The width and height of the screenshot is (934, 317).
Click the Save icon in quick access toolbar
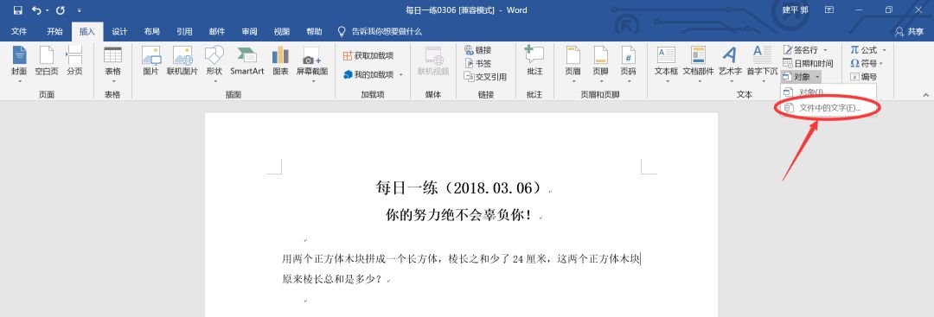click(x=17, y=10)
